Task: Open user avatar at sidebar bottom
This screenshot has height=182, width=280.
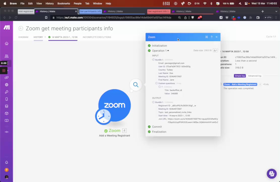Action: 7,177
